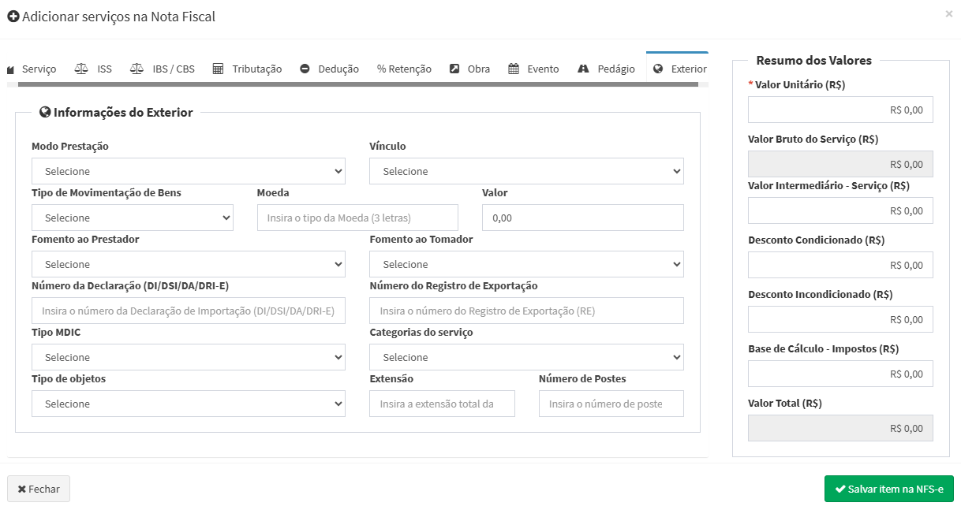Focus the Moeda input field
Screen dimensions: 961x510
pyautogui.click(x=357, y=218)
